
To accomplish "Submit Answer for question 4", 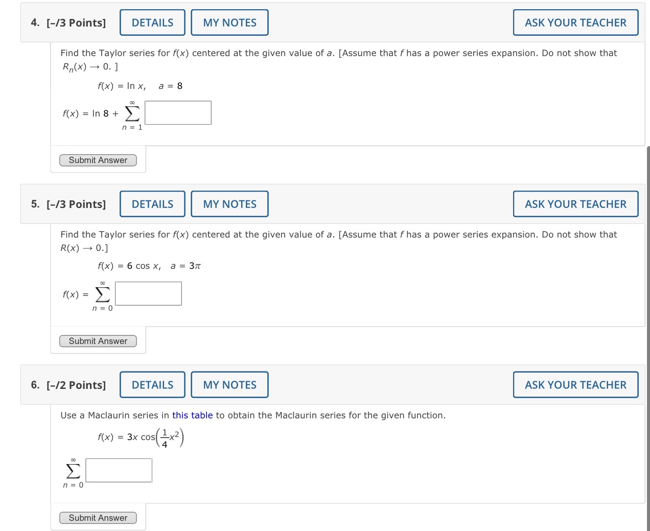I will [98, 160].
